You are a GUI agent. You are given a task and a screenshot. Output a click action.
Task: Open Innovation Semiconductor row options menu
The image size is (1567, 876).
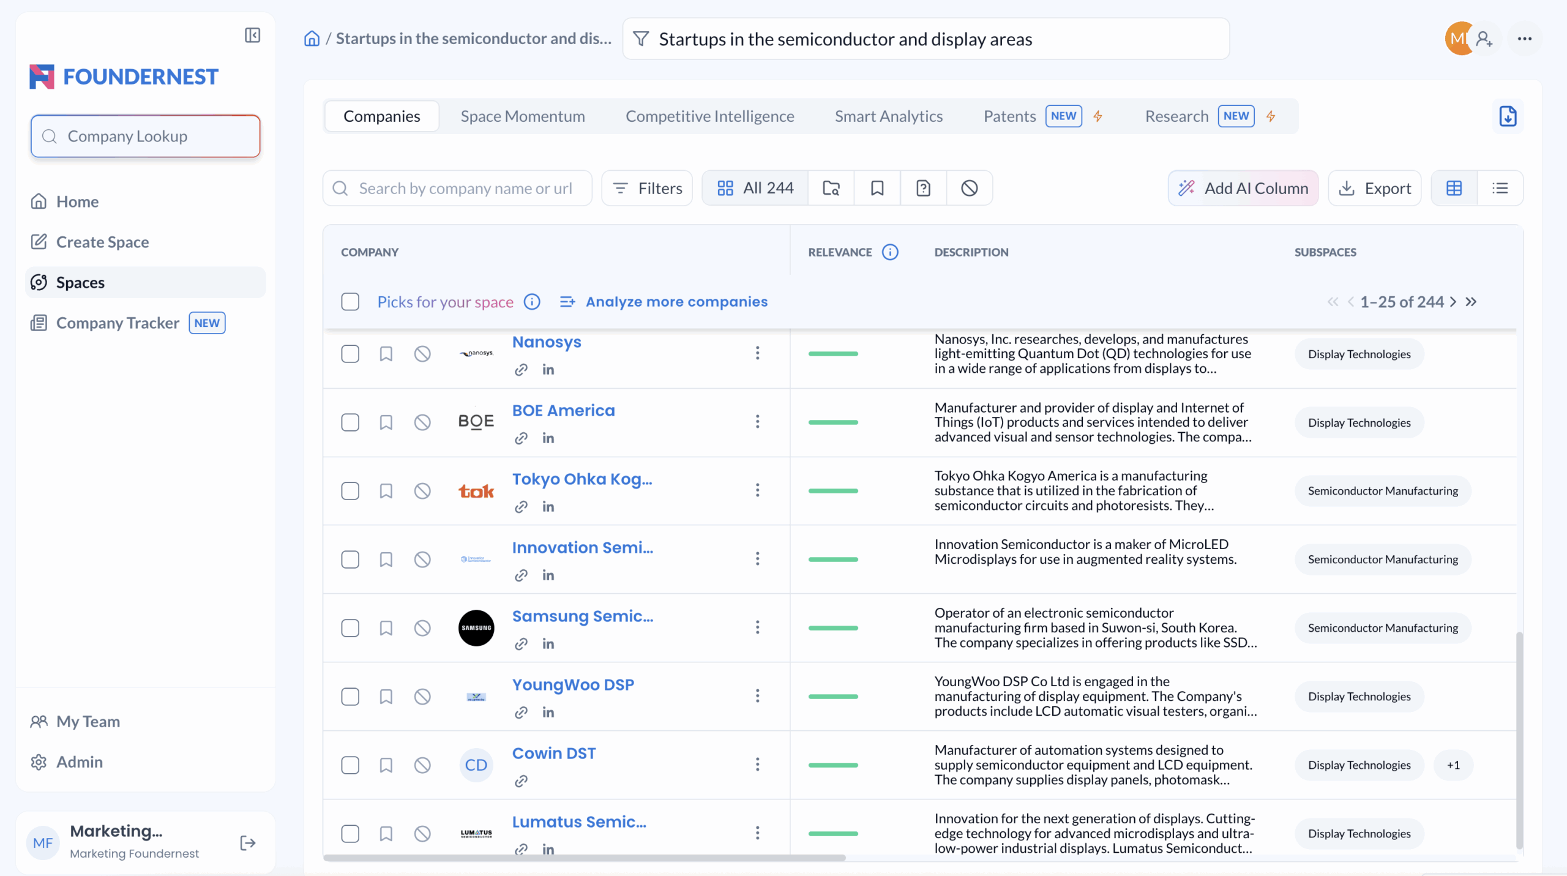point(757,558)
